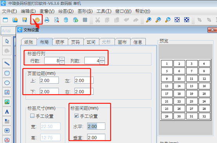Open the 绘图(D) menu
Screen dimensions: 217x143
pos(66,11)
